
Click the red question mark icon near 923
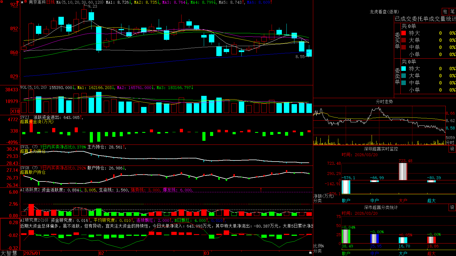(x=17, y=3)
